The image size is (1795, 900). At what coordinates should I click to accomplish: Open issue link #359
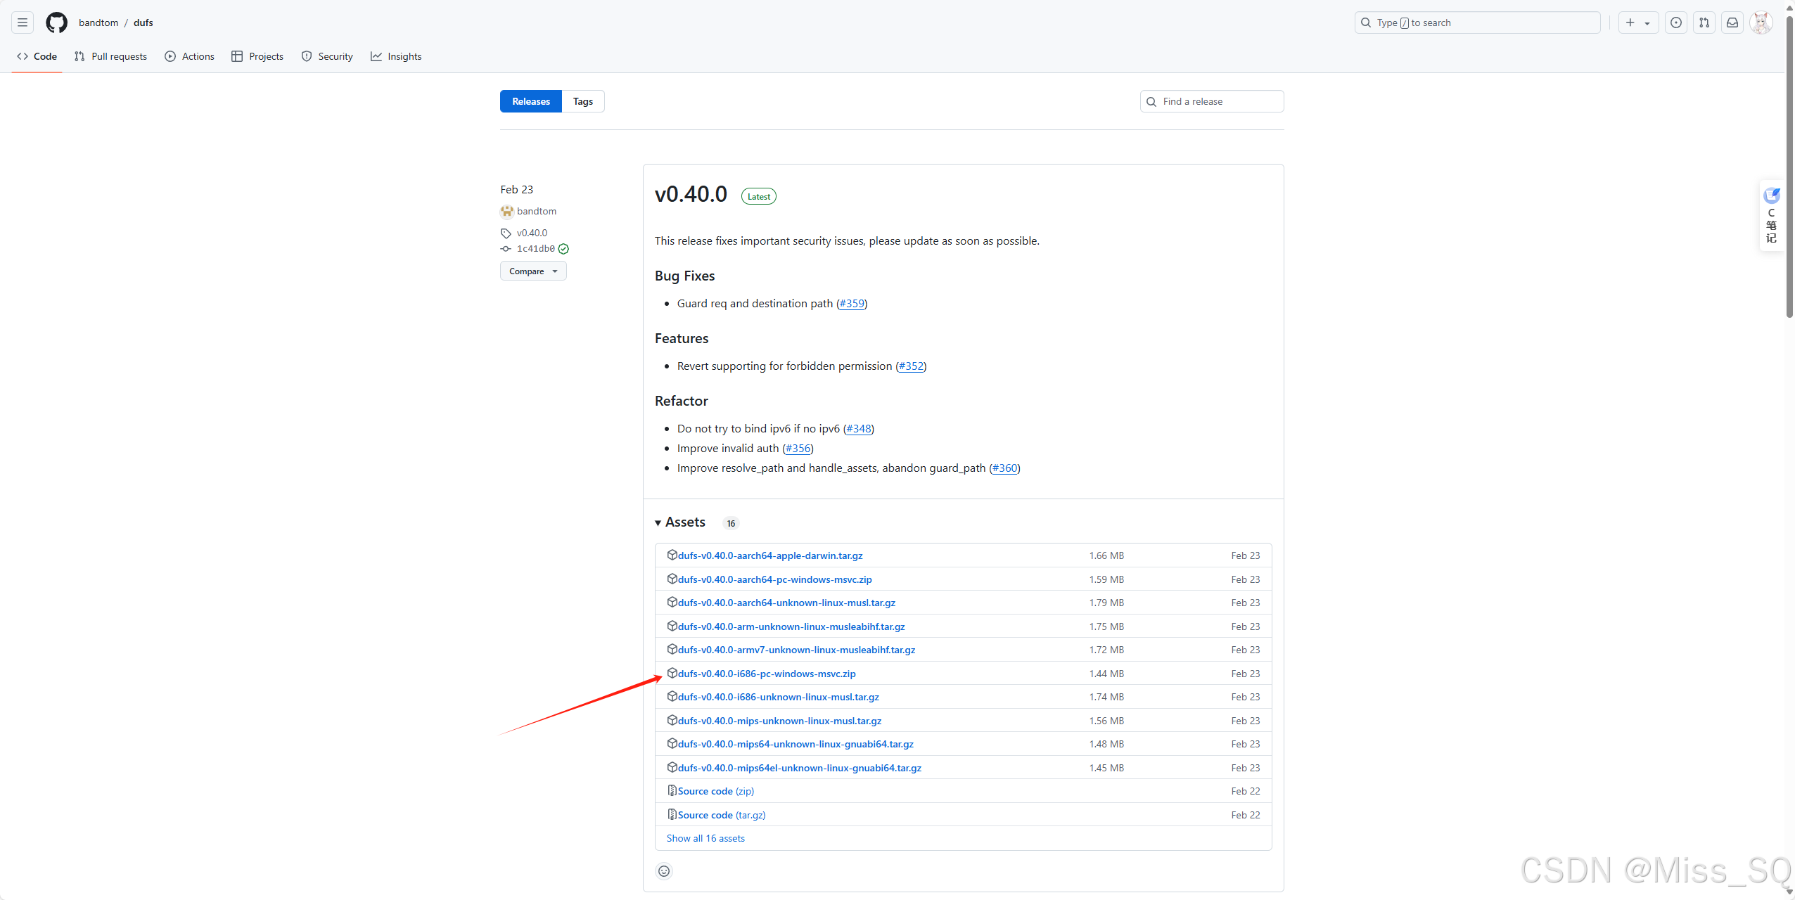[852, 304]
